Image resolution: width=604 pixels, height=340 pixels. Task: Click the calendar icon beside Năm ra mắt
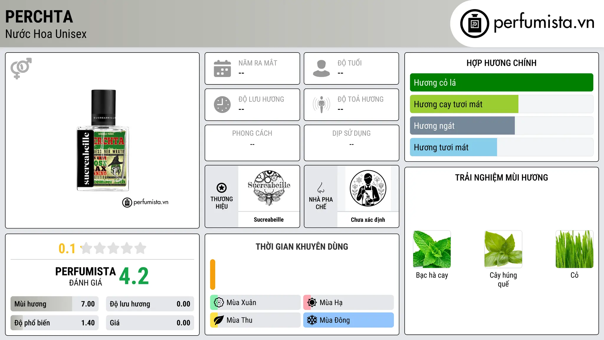[222, 68]
